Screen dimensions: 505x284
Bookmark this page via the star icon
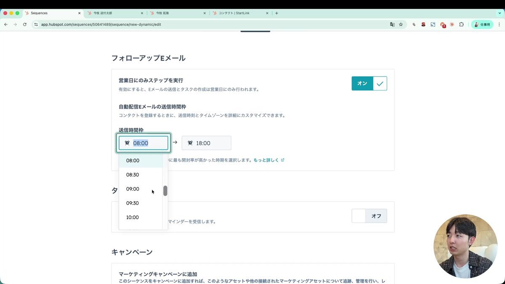(x=401, y=24)
